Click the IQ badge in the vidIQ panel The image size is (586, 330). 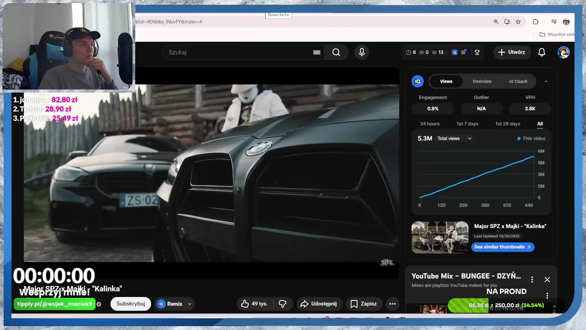[x=417, y=81]
